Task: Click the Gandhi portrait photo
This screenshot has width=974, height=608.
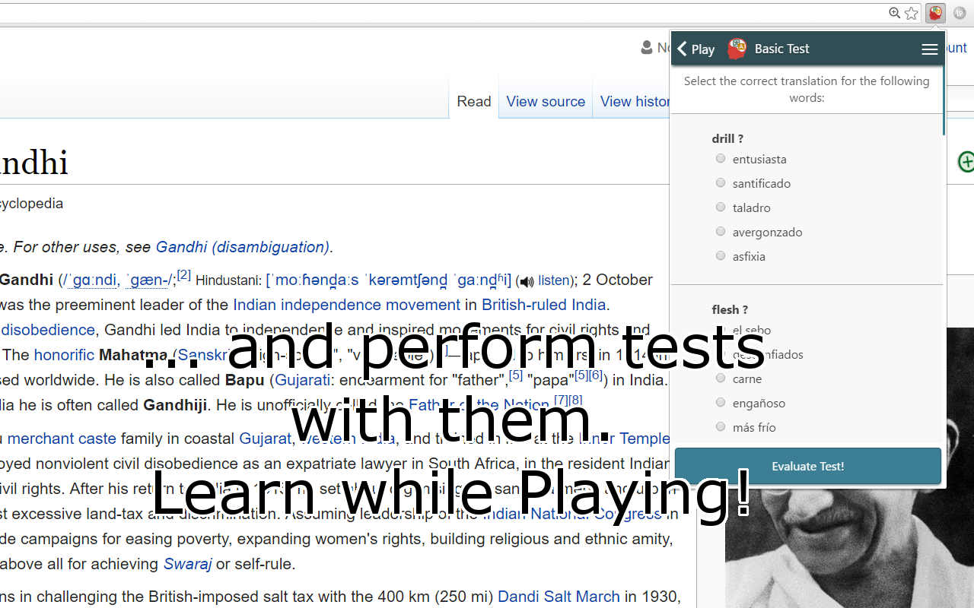Action: 849,467
